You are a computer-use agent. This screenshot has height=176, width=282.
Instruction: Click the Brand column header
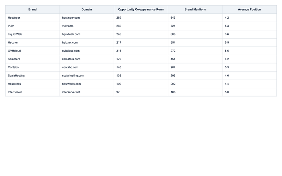click(x=32, y=10)
